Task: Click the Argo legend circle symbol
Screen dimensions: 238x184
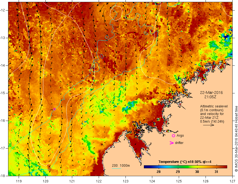Action: click(173, 136)
